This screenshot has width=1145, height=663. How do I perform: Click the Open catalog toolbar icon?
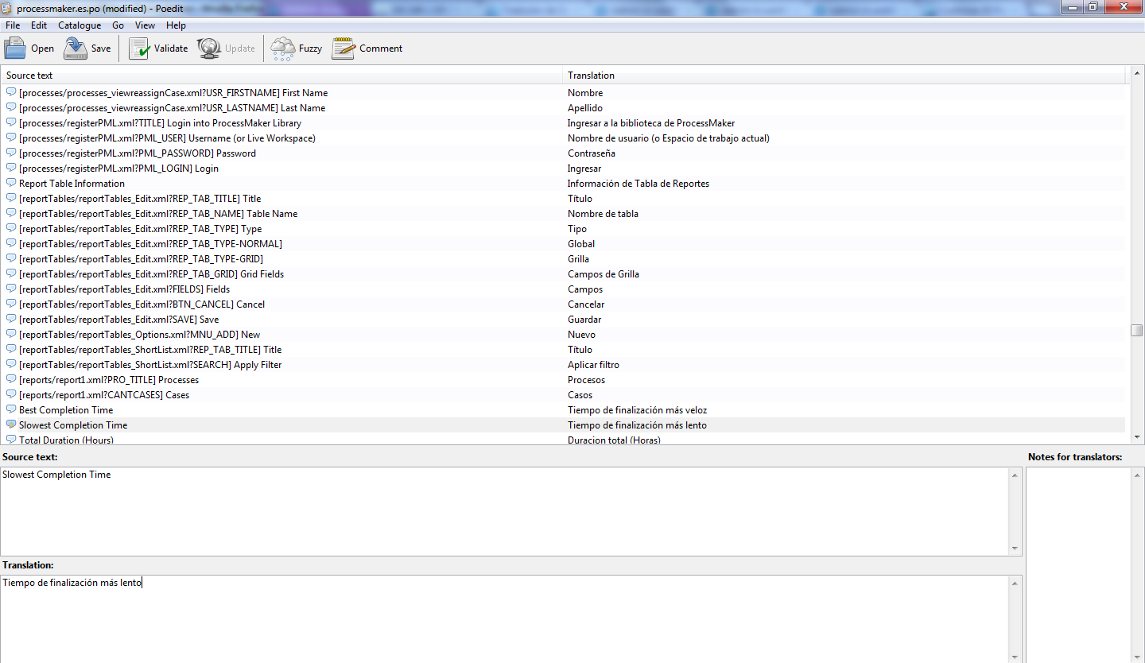pyautogui.click(x=16, y=48)
